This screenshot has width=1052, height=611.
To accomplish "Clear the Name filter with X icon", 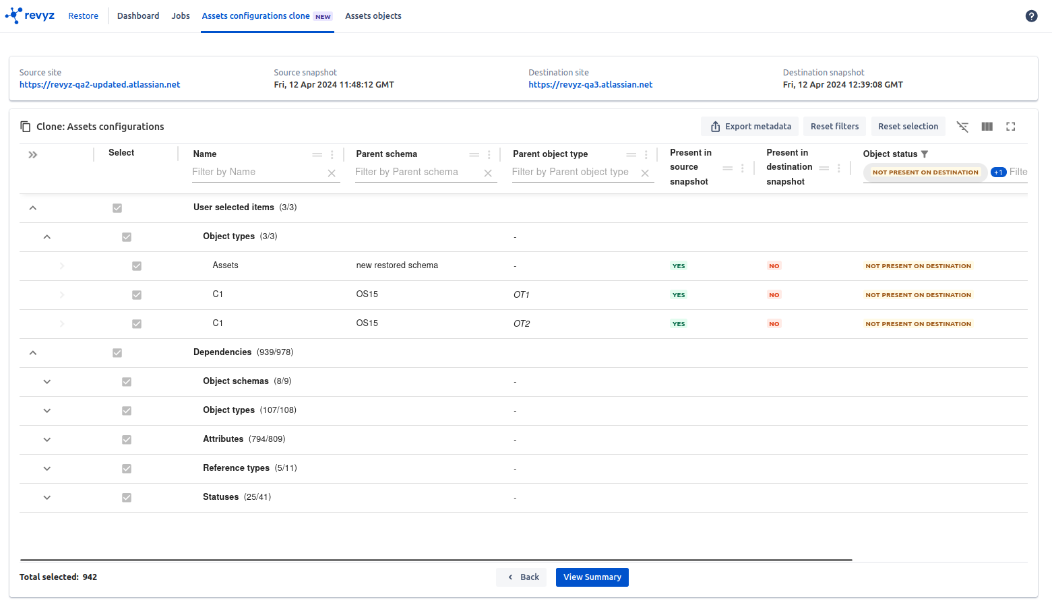I will [x=332, y=173].
